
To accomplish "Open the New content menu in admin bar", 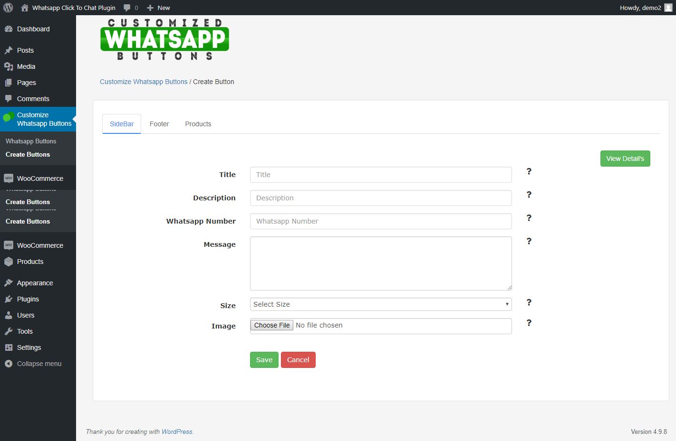I will click(x=158, y=8).
